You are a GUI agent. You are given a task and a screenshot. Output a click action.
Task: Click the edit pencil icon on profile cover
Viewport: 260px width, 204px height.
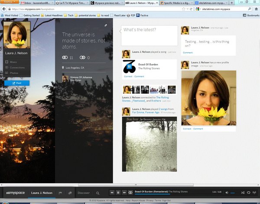[x=106, y=26]
